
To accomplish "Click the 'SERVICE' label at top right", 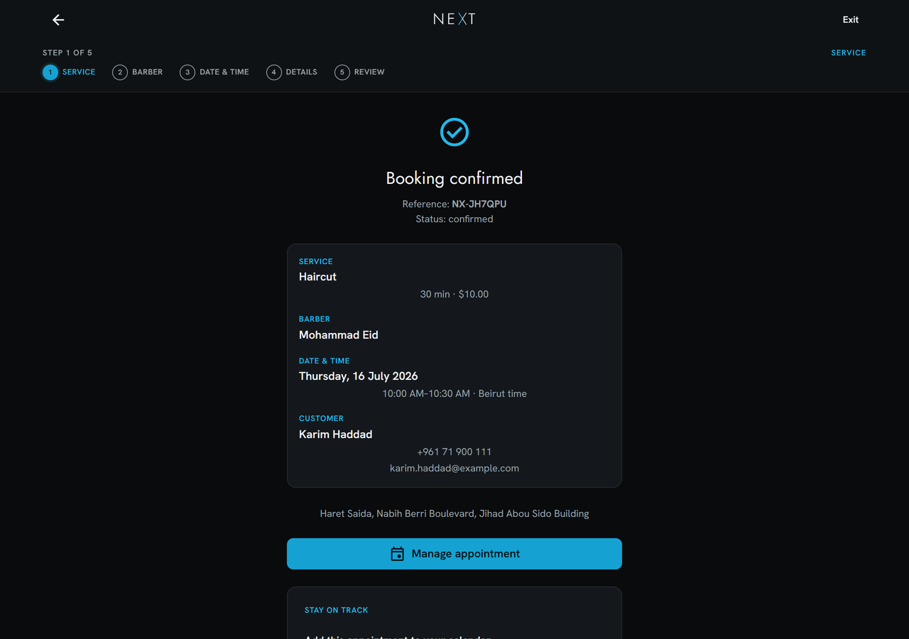I will click(x=849, y=53).
